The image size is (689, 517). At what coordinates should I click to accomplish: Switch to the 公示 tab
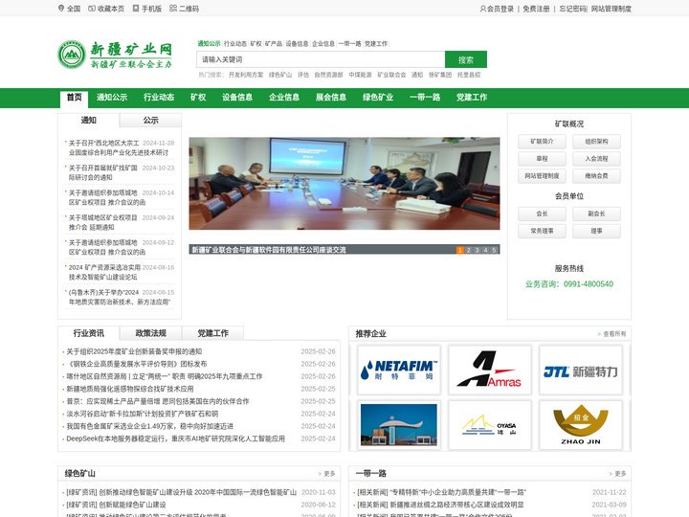click(x=150, y=120)
